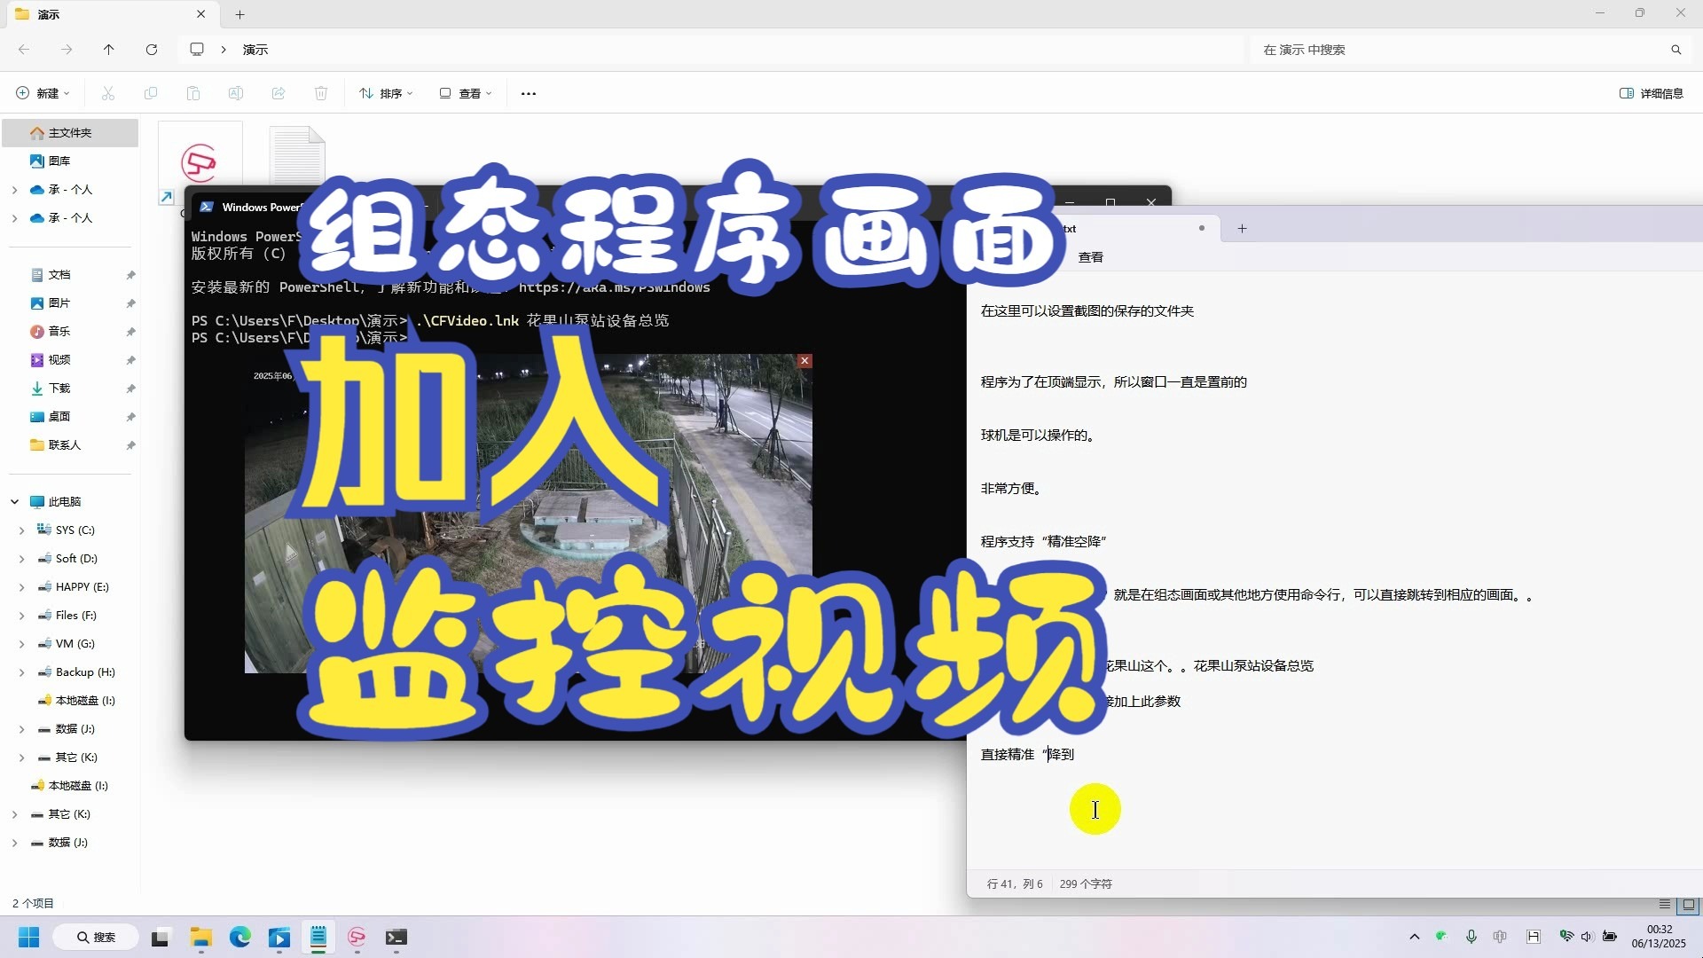Open the 查看 menu in Notepad
Screen dimensions: 1703x958
(1091, 256)
